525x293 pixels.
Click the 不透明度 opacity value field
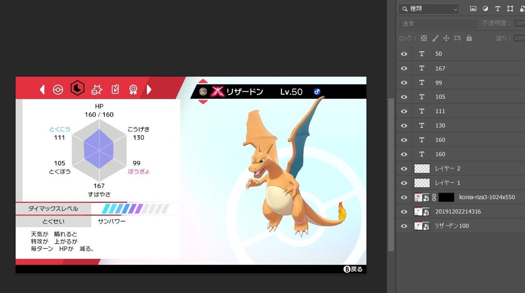519,24
